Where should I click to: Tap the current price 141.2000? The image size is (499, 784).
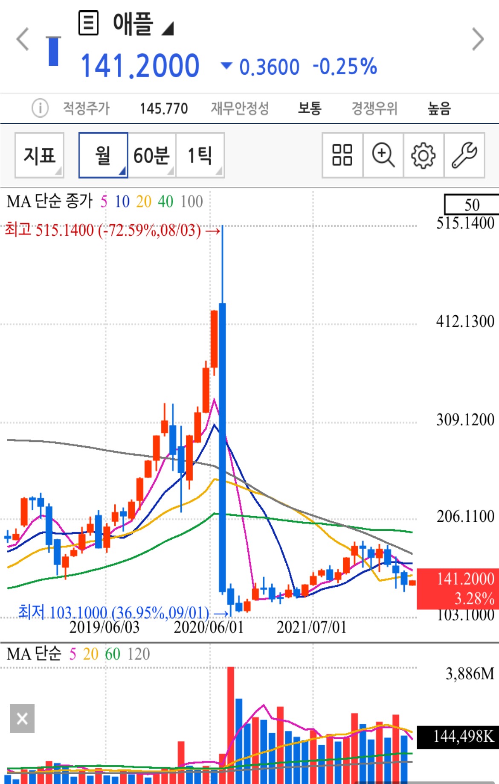point(140,66)
